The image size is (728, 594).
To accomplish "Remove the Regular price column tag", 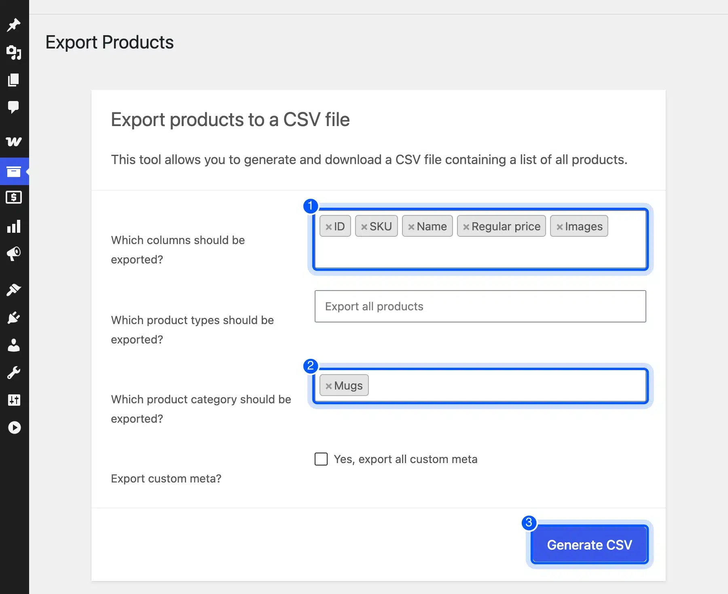I will coord(466,227).
